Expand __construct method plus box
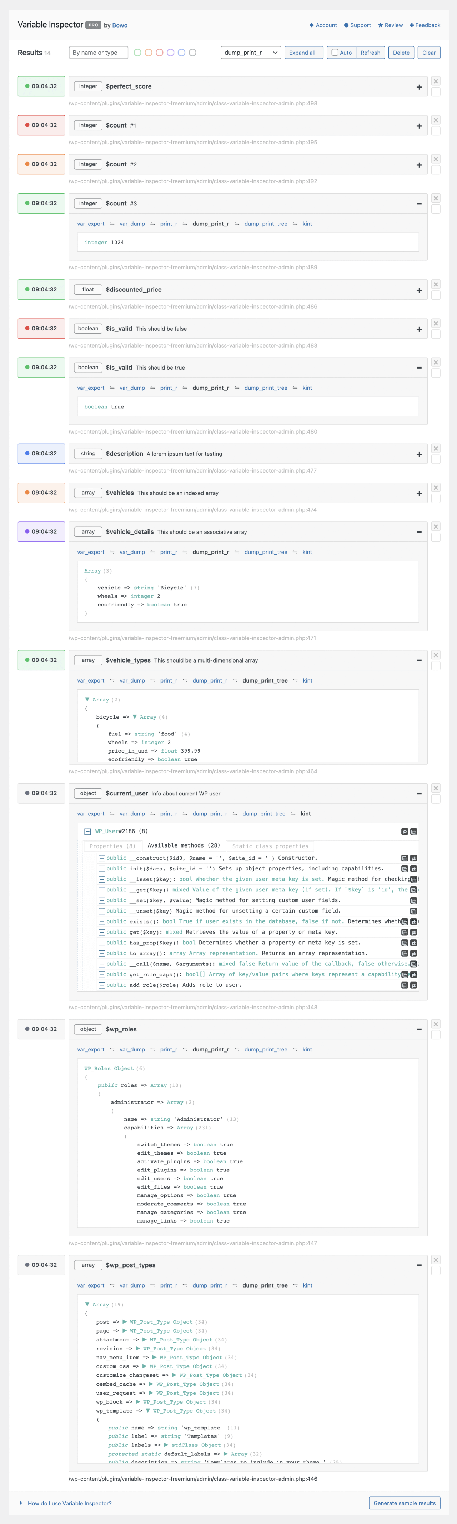457x1524 pixels. (x=102, y=859)
